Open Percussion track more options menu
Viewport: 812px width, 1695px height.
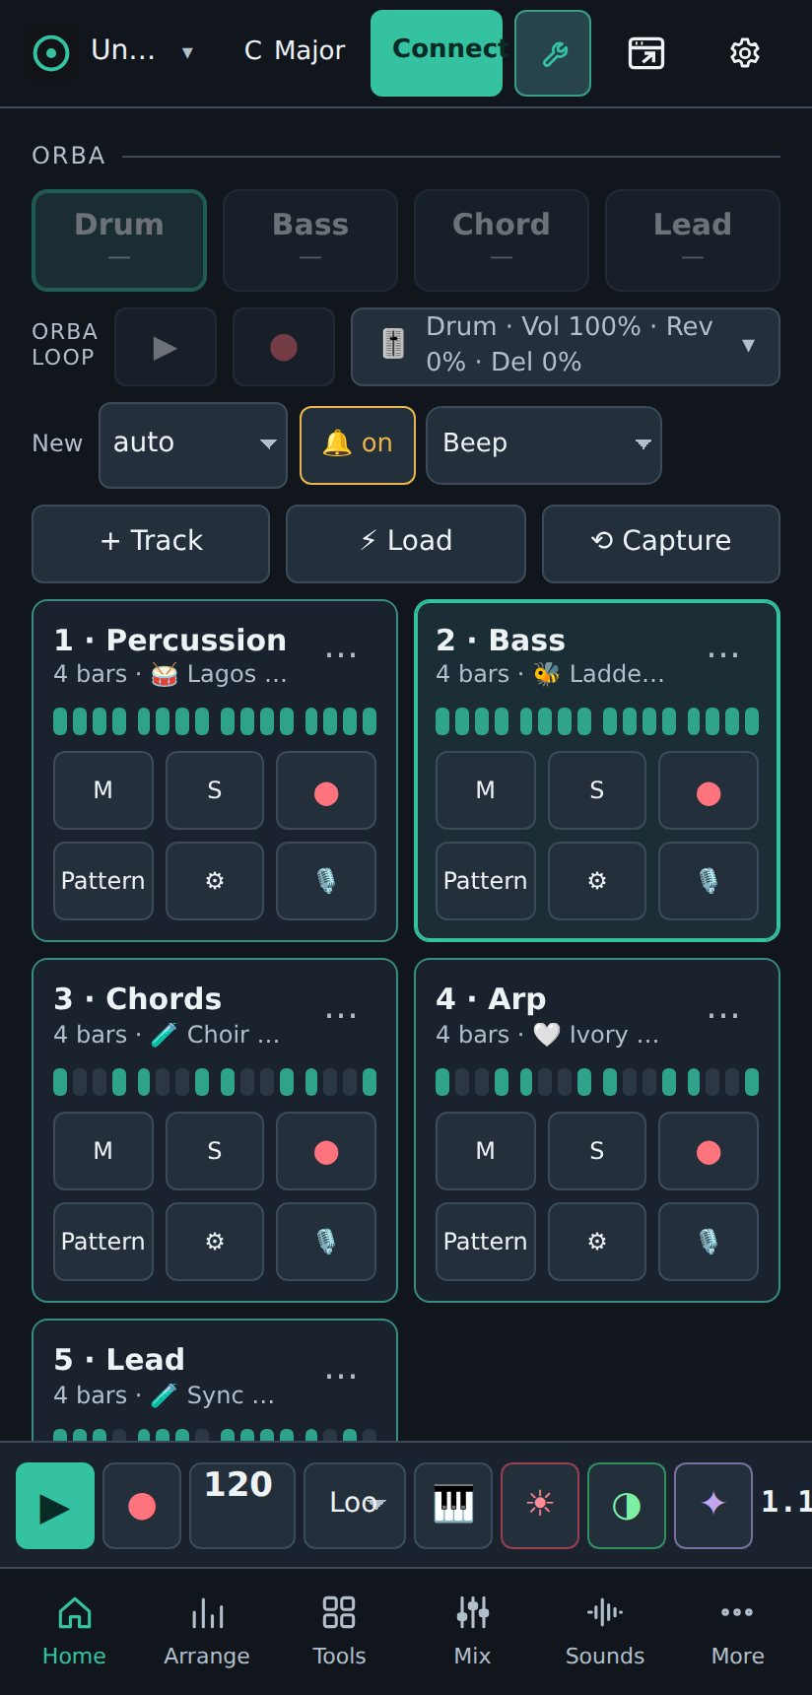(341, 656)
